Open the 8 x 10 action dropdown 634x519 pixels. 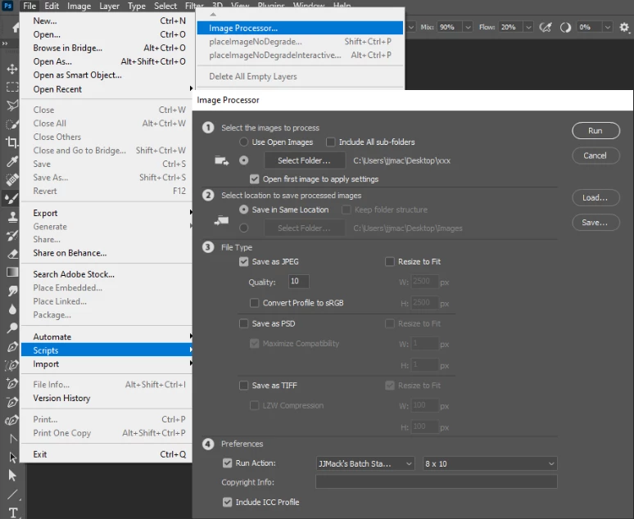click(490, 463)
